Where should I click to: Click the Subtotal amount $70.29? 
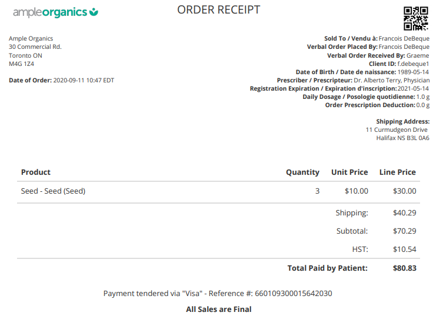404,231
